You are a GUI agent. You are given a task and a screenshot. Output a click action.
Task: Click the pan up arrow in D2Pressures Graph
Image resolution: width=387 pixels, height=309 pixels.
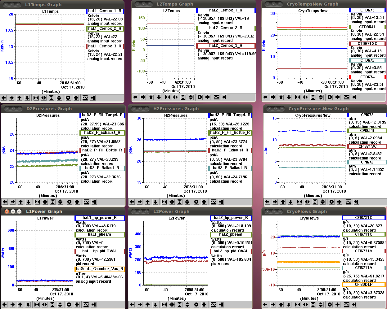(21, 202)
